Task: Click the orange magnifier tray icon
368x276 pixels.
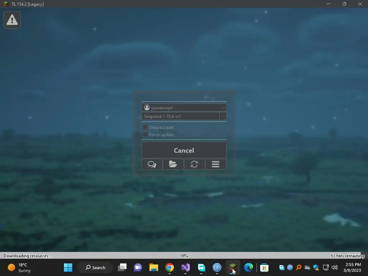Action: (299, 267)
